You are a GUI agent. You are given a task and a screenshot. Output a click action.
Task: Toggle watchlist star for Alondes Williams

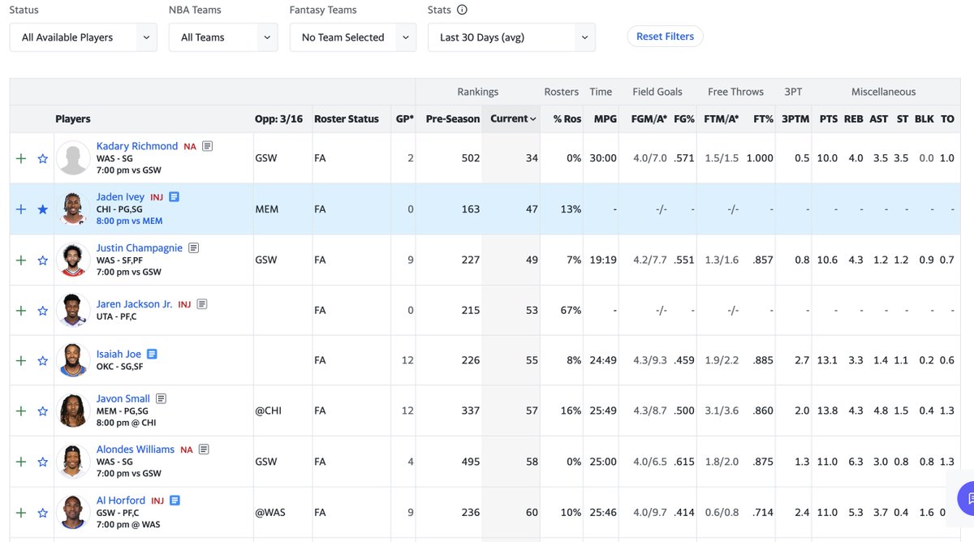(x=43, y=462)
